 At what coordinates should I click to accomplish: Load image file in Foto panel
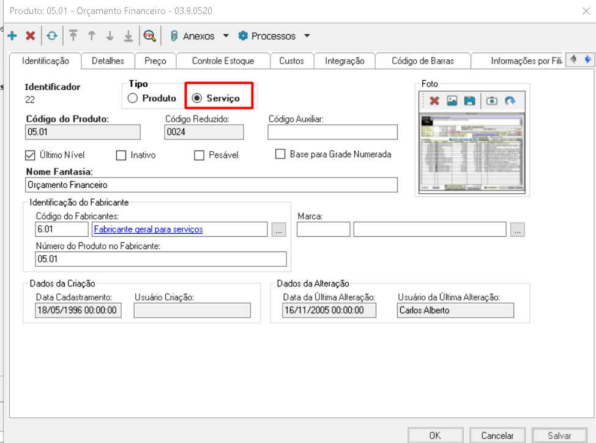coord(452,101)
